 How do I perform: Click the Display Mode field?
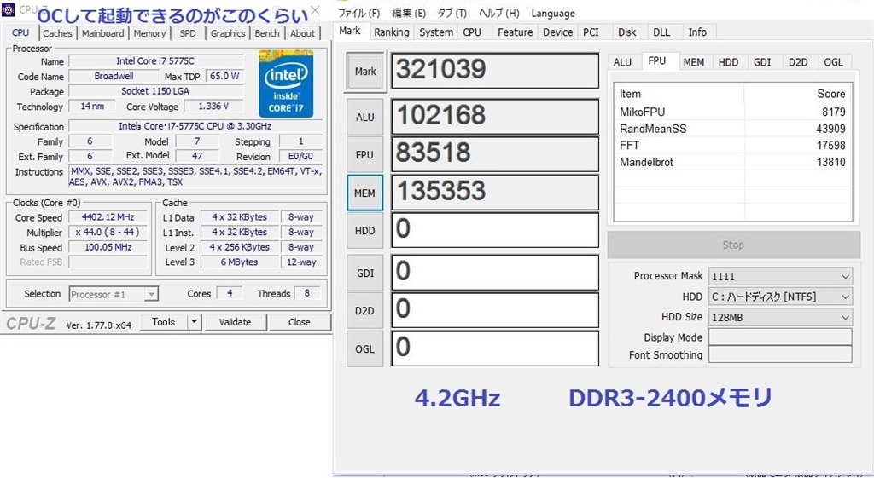tap(780, 337)
